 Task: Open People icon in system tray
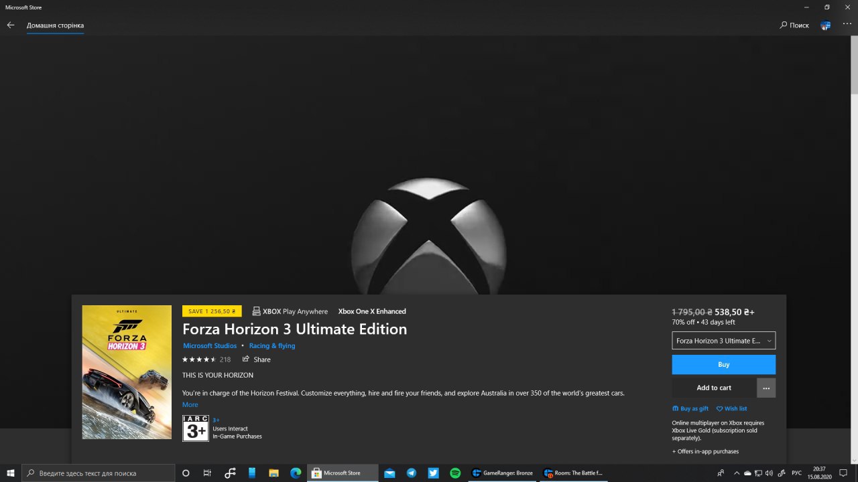coord(721,473)
